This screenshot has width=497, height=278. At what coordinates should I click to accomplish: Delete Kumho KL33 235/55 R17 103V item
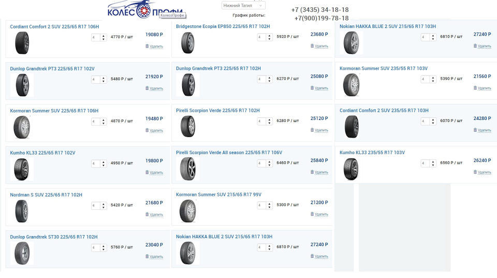(x=483, y=172)
